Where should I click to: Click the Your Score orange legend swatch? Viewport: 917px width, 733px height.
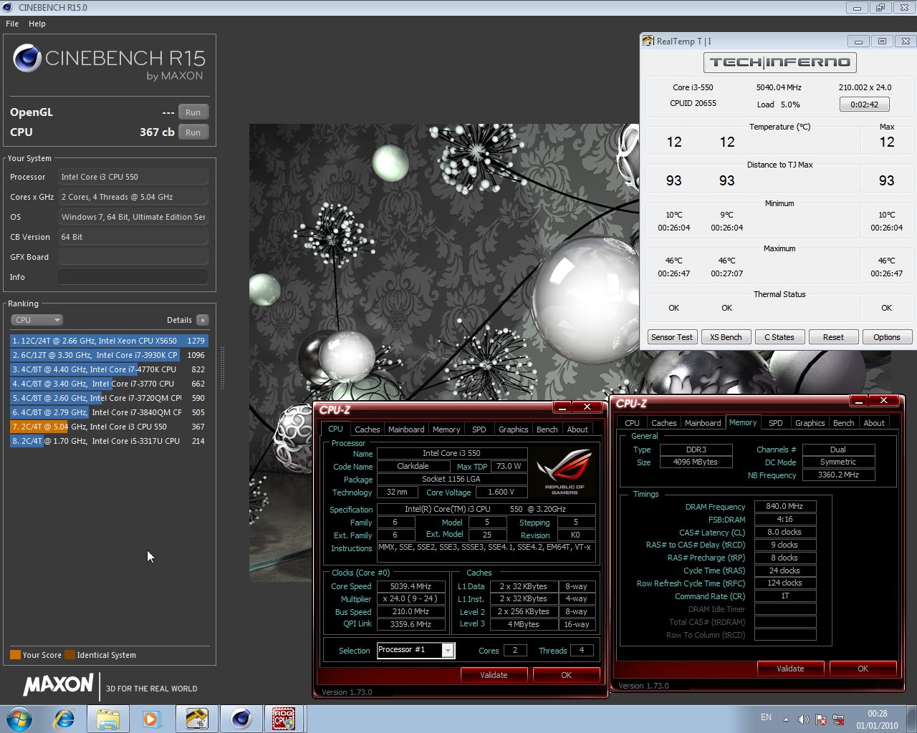click(x=15, y=655)
